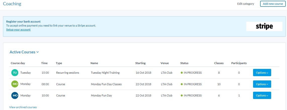This screenshot has width=287, height=110.
Task: Click the Starting column header
Action: [x=140, y=63]
